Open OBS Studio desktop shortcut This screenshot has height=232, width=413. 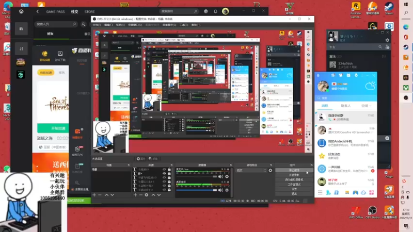[372, 212]
